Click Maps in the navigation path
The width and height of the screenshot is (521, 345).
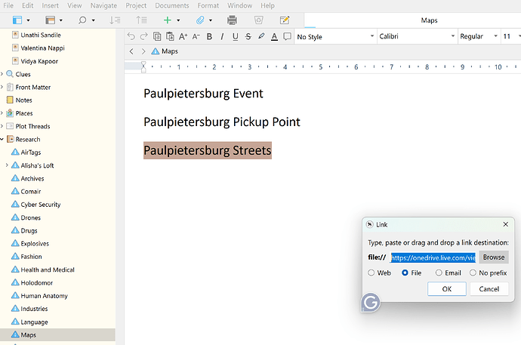(170, 51)
